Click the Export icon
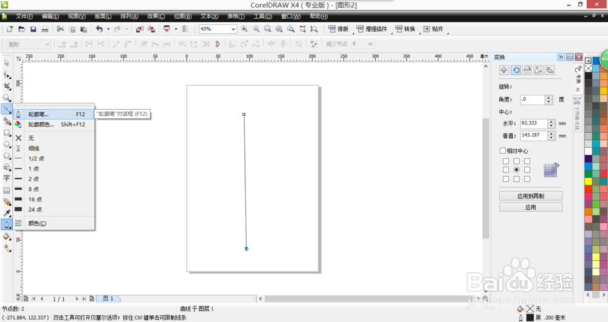Screen dimensions: 608x322 [151, 29]
